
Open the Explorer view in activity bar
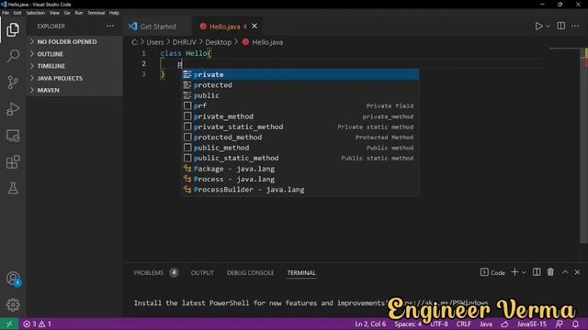pos(13,29)
